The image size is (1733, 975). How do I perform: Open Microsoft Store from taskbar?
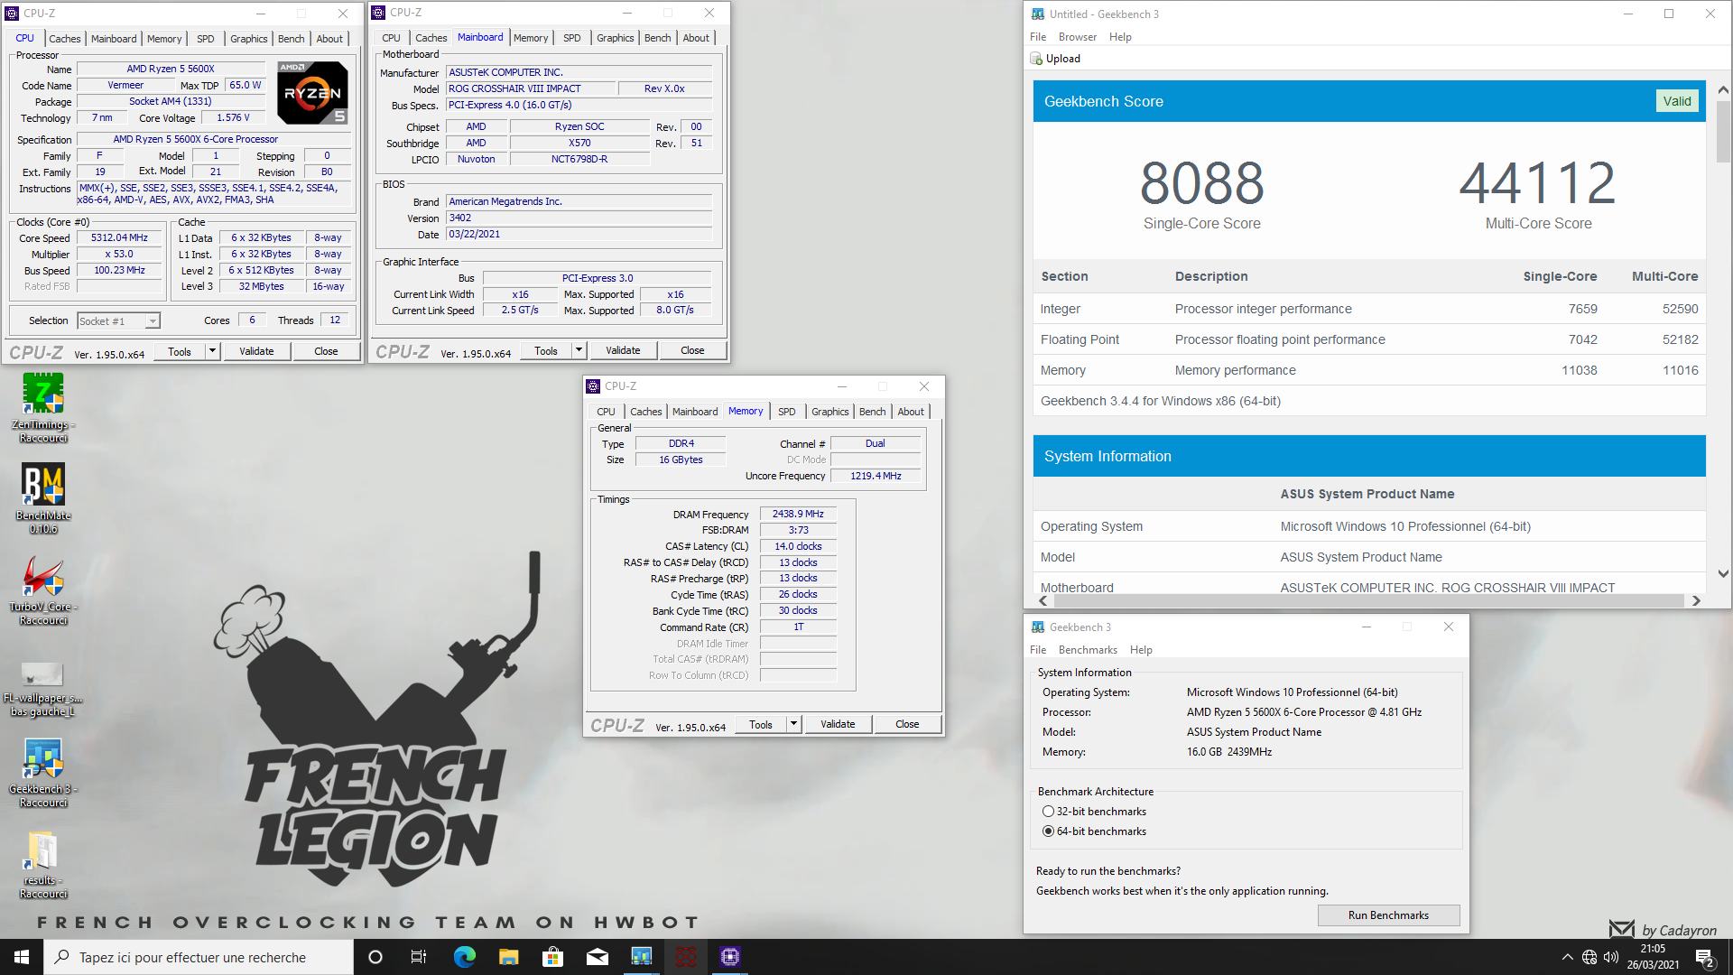tap(552, 957)
